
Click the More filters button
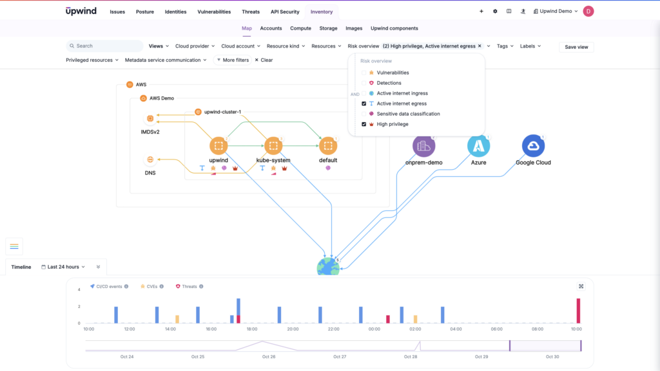[232, 60]
